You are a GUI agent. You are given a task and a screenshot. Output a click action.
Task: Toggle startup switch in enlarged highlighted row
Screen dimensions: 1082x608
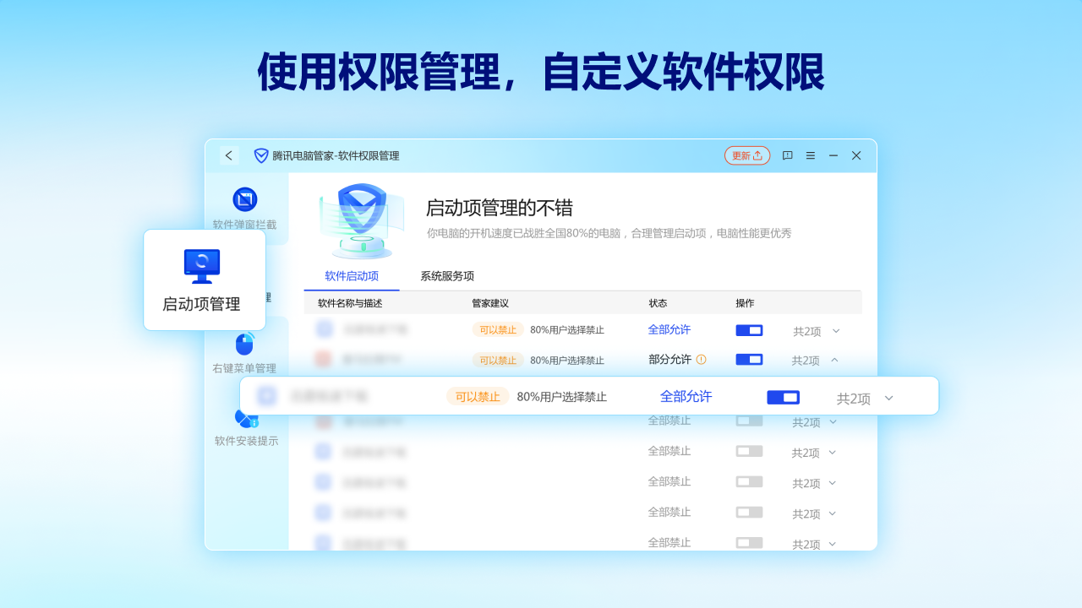[783, 397]
